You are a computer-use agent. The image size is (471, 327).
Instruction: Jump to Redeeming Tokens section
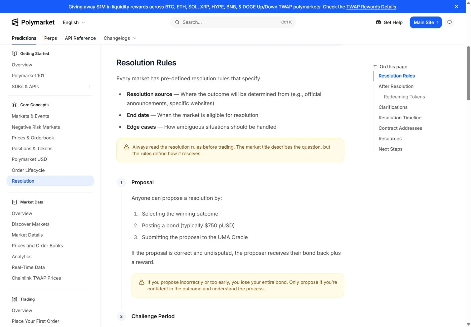(404, 97)
